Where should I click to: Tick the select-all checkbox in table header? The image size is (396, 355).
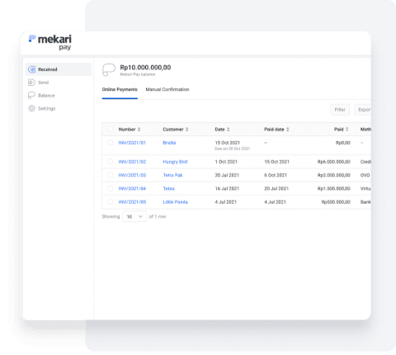tap(111, 129)
